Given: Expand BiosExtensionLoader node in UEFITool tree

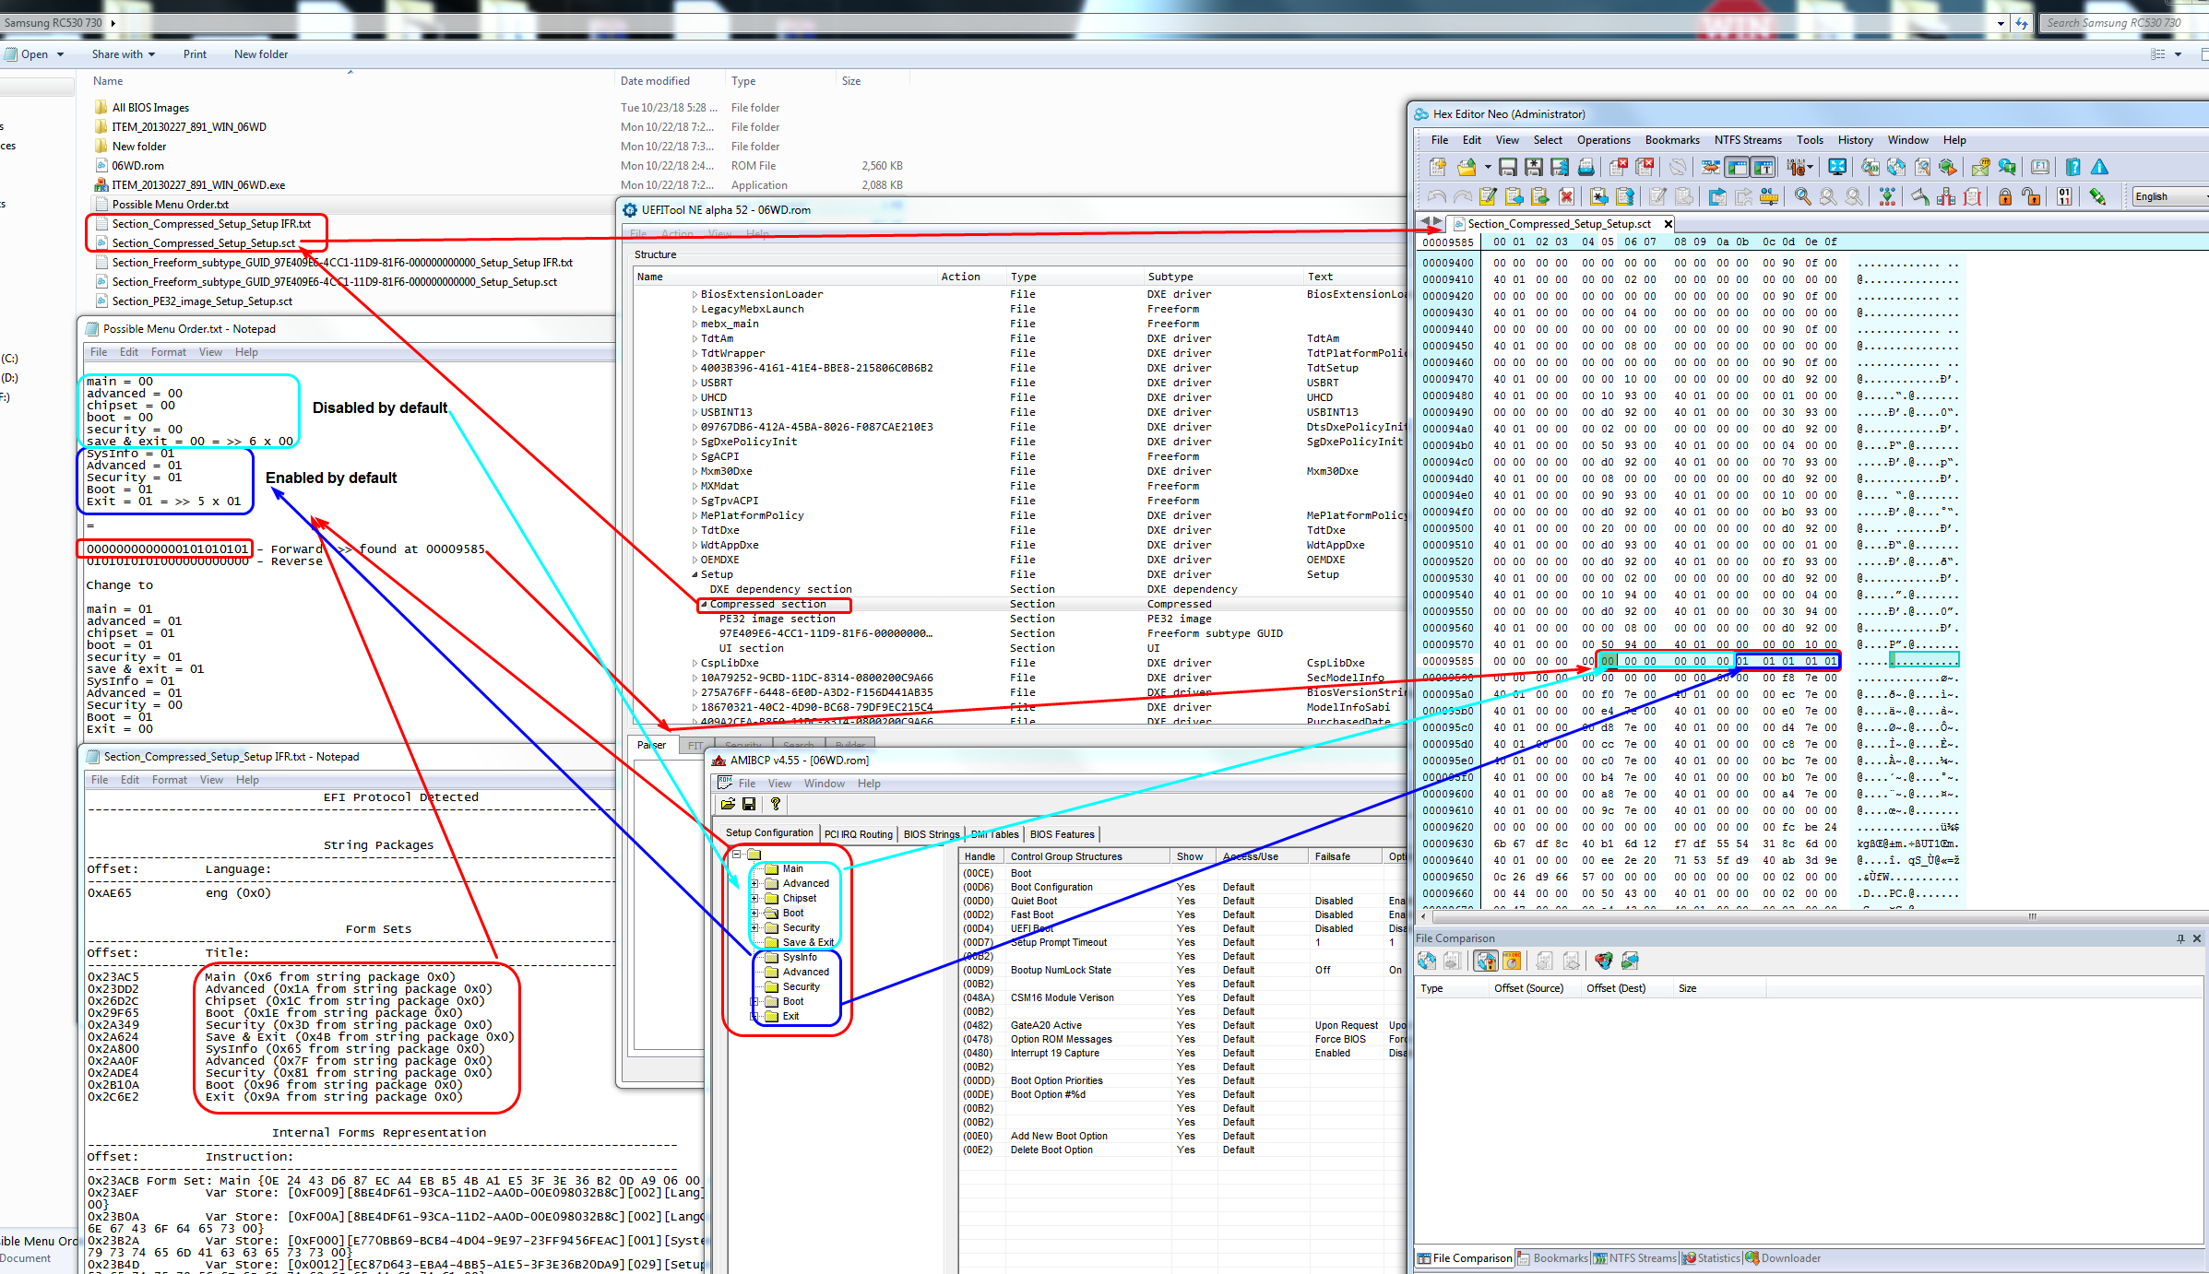Looking at the screenshot, I should coord(695,294).
